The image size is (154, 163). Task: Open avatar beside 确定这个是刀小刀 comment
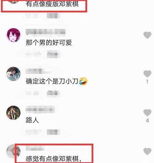14,74
